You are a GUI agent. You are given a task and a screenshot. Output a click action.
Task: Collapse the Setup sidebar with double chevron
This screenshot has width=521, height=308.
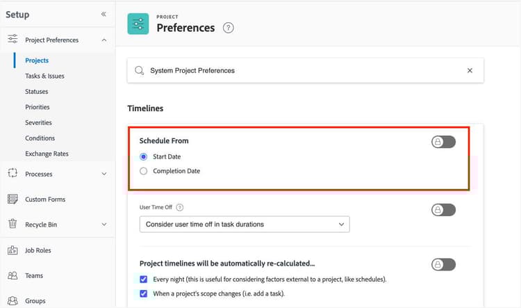click(x=104, y=15)
